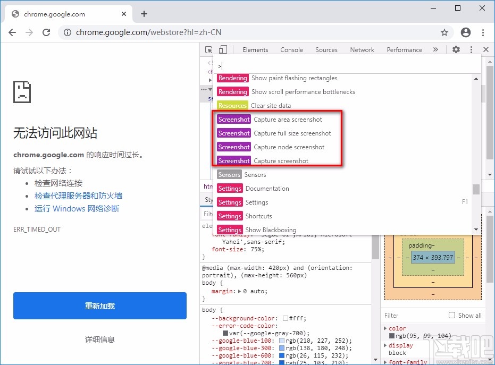The height and width of the screenshot is (365, 495).
Task: Select Show Blackboxing command
Action: [343, 230]
